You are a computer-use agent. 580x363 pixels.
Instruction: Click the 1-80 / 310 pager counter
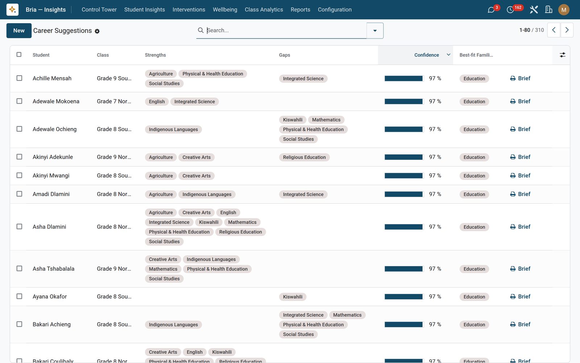(x=531, y=30)
